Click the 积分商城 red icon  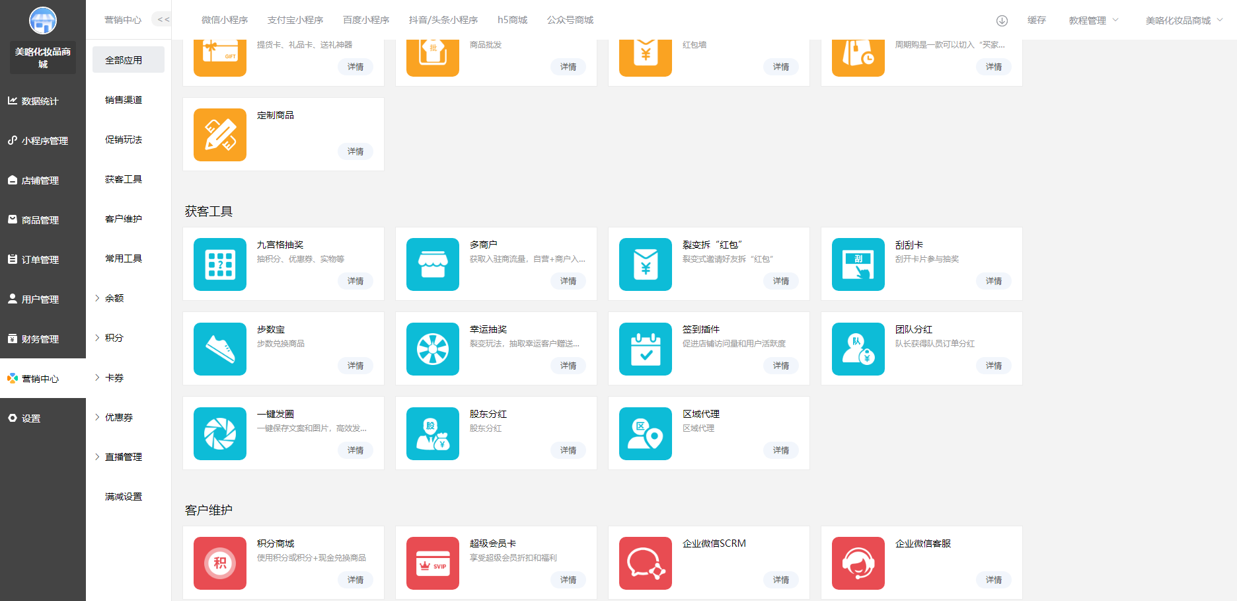point(220,563)
